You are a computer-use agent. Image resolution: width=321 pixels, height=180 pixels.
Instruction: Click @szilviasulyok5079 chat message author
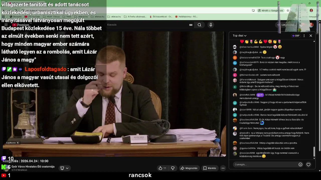tap(249, 62)
